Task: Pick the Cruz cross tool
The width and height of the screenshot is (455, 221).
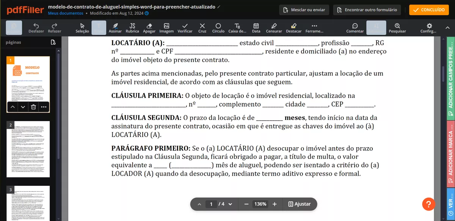Action: click(202, 27)
